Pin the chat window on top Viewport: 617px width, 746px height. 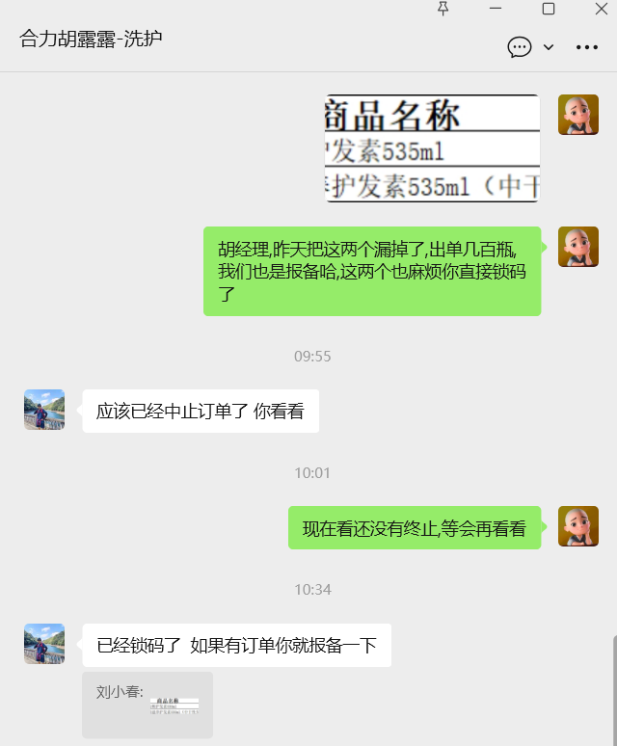[x=443, y=9]
